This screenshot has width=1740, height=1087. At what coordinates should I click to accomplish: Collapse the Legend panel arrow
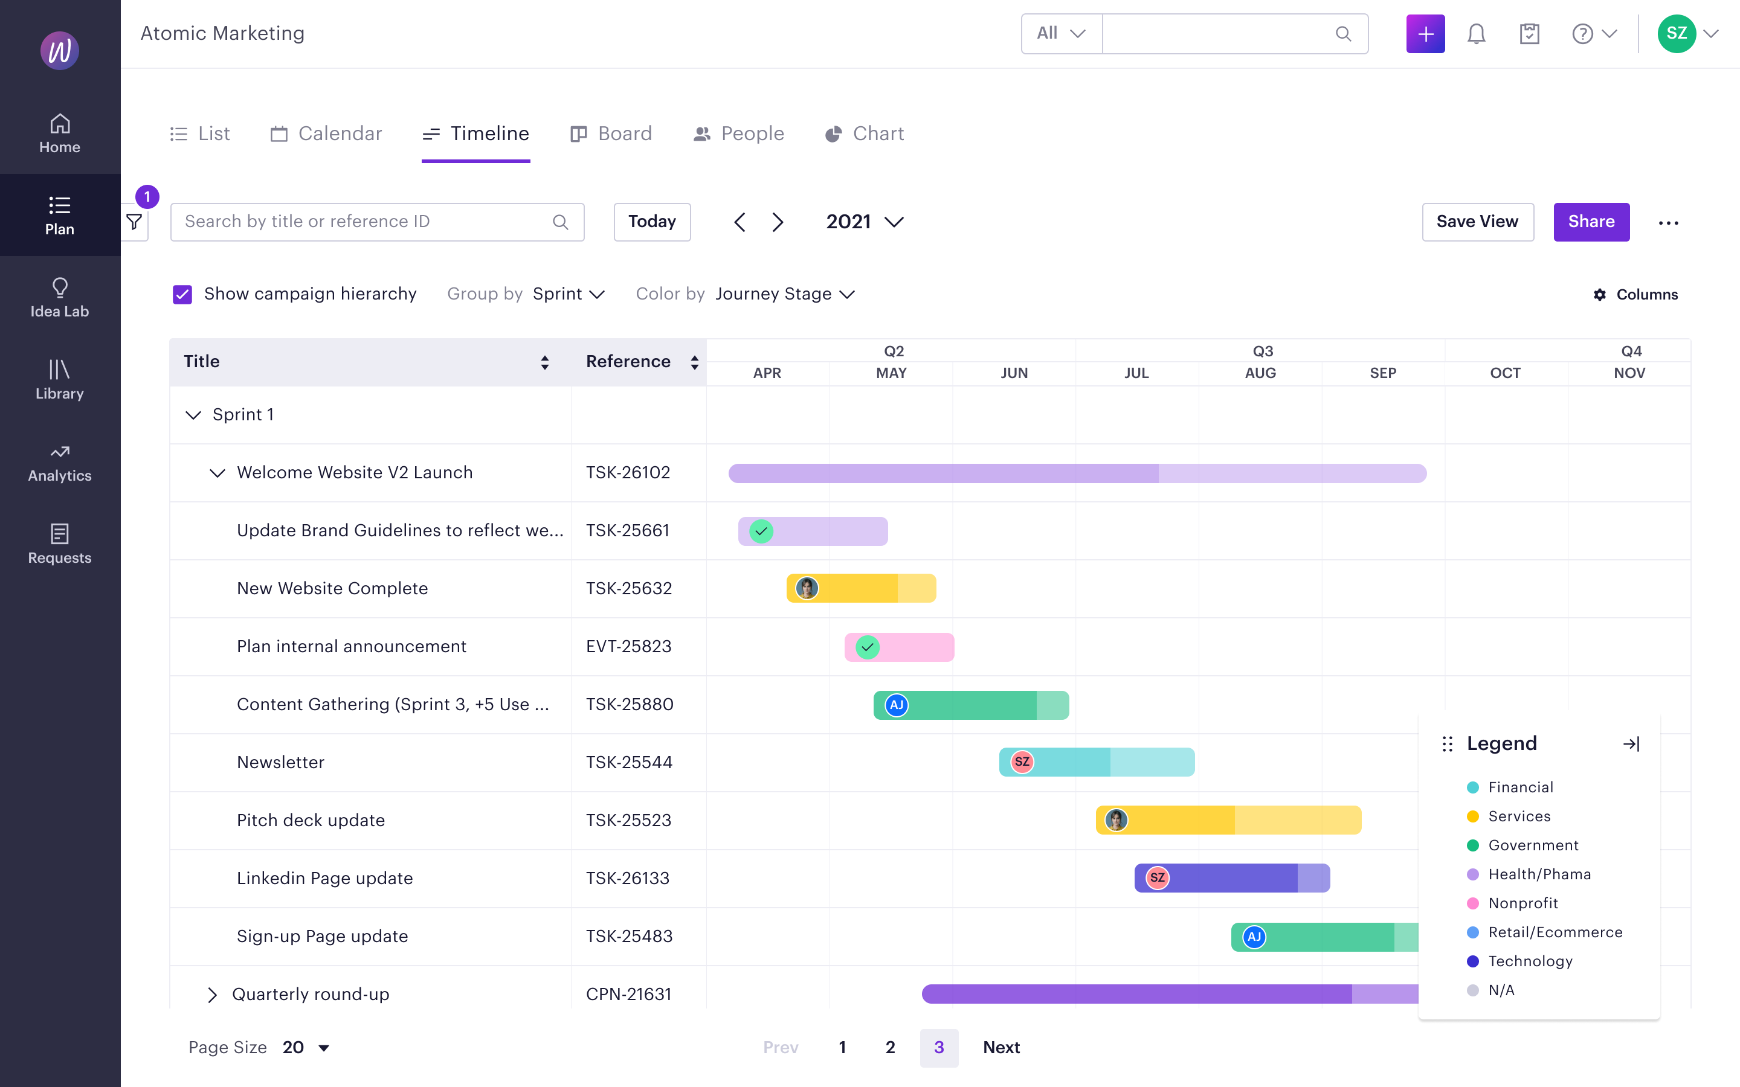(x=1631, y=743)
